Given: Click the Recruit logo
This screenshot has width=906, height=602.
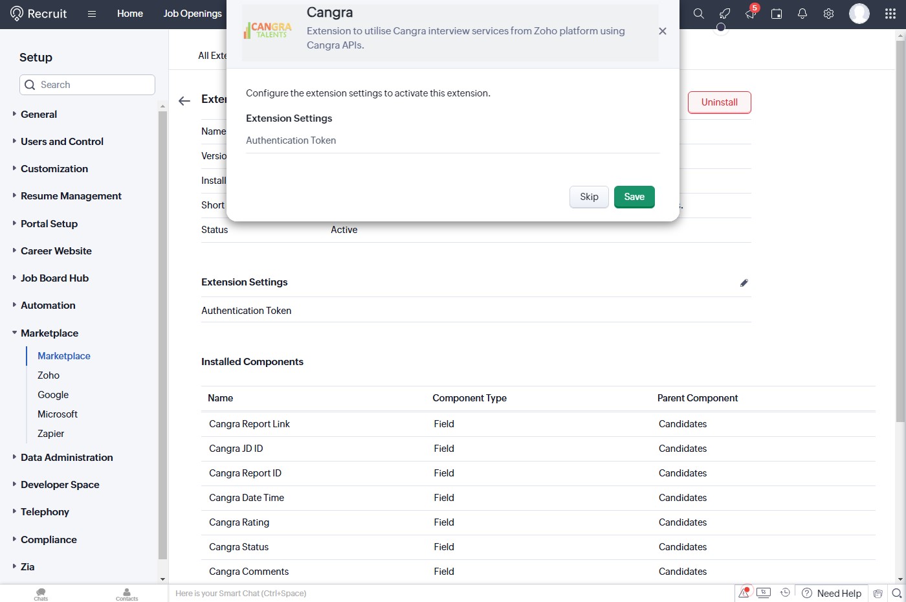Looking at the screenshot, I should 39,14.
